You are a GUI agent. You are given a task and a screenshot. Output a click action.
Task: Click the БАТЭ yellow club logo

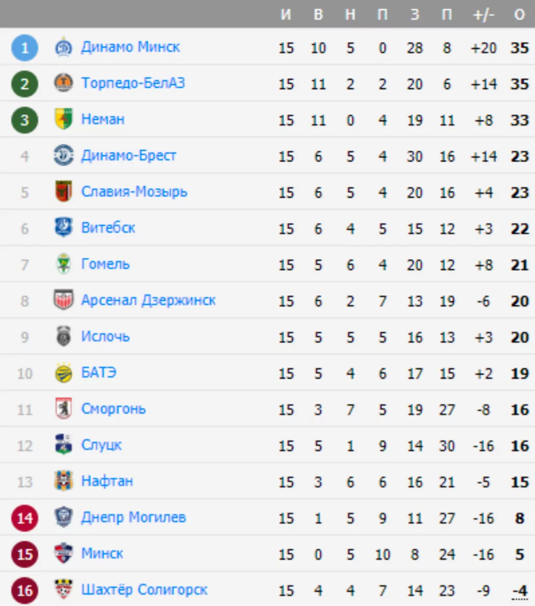pyautogui.click(x=63, y=373)
